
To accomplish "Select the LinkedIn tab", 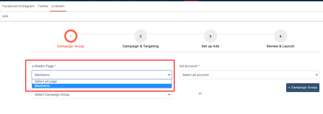I will (58, 6).
